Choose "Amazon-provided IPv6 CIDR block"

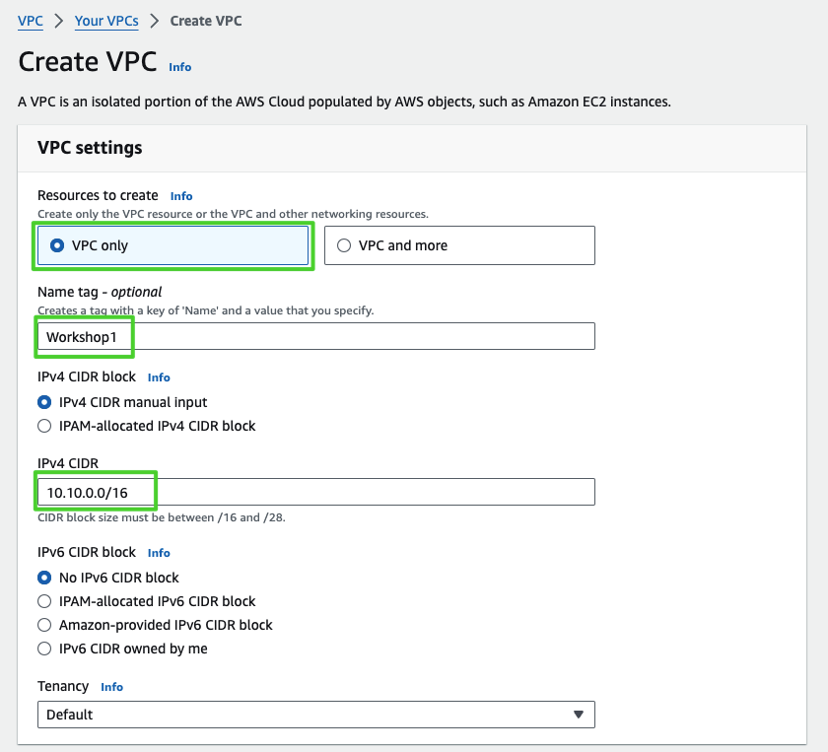tap(43, 625)
